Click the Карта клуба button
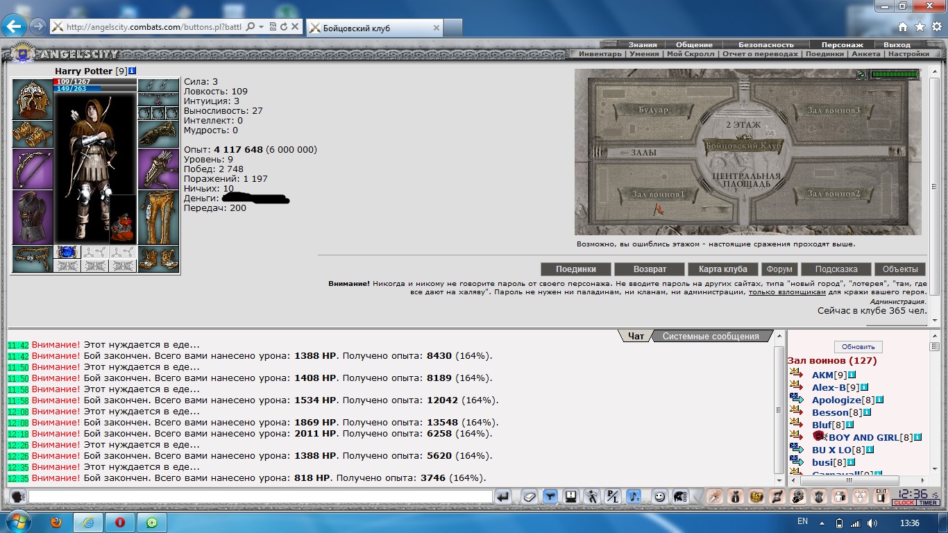This screenshot has width=948, height=533. [724, 269]
